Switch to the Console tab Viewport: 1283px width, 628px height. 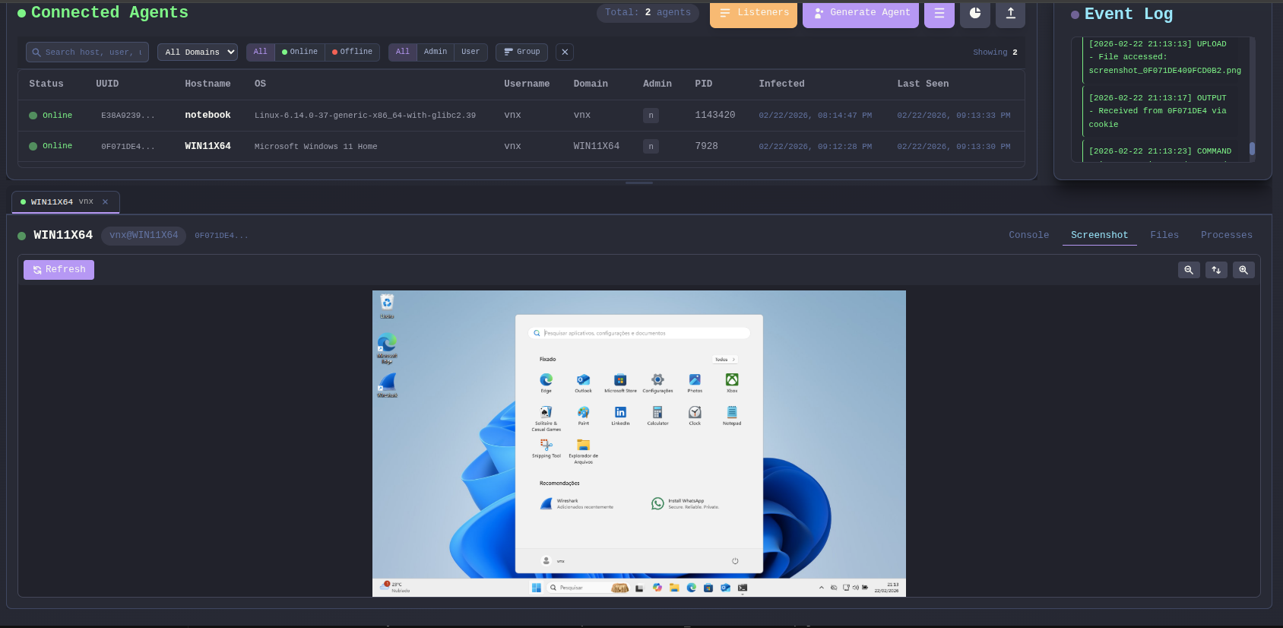(1029, 235)
